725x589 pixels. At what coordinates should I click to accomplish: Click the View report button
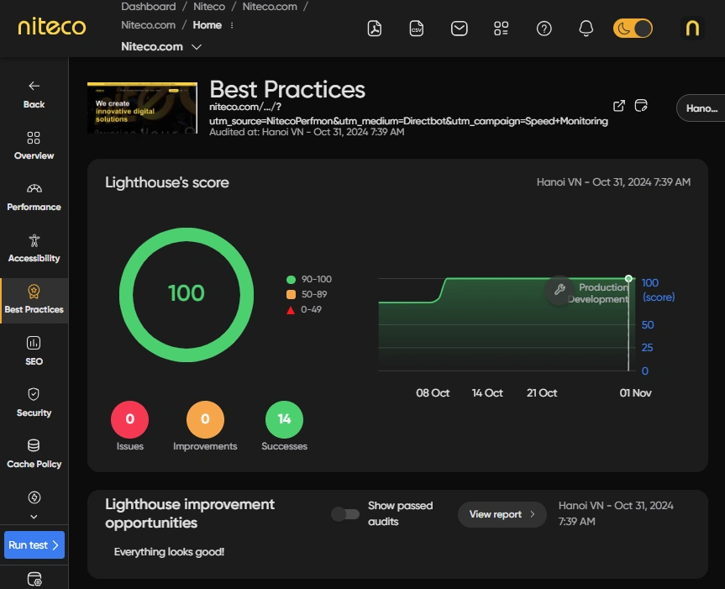502,514
